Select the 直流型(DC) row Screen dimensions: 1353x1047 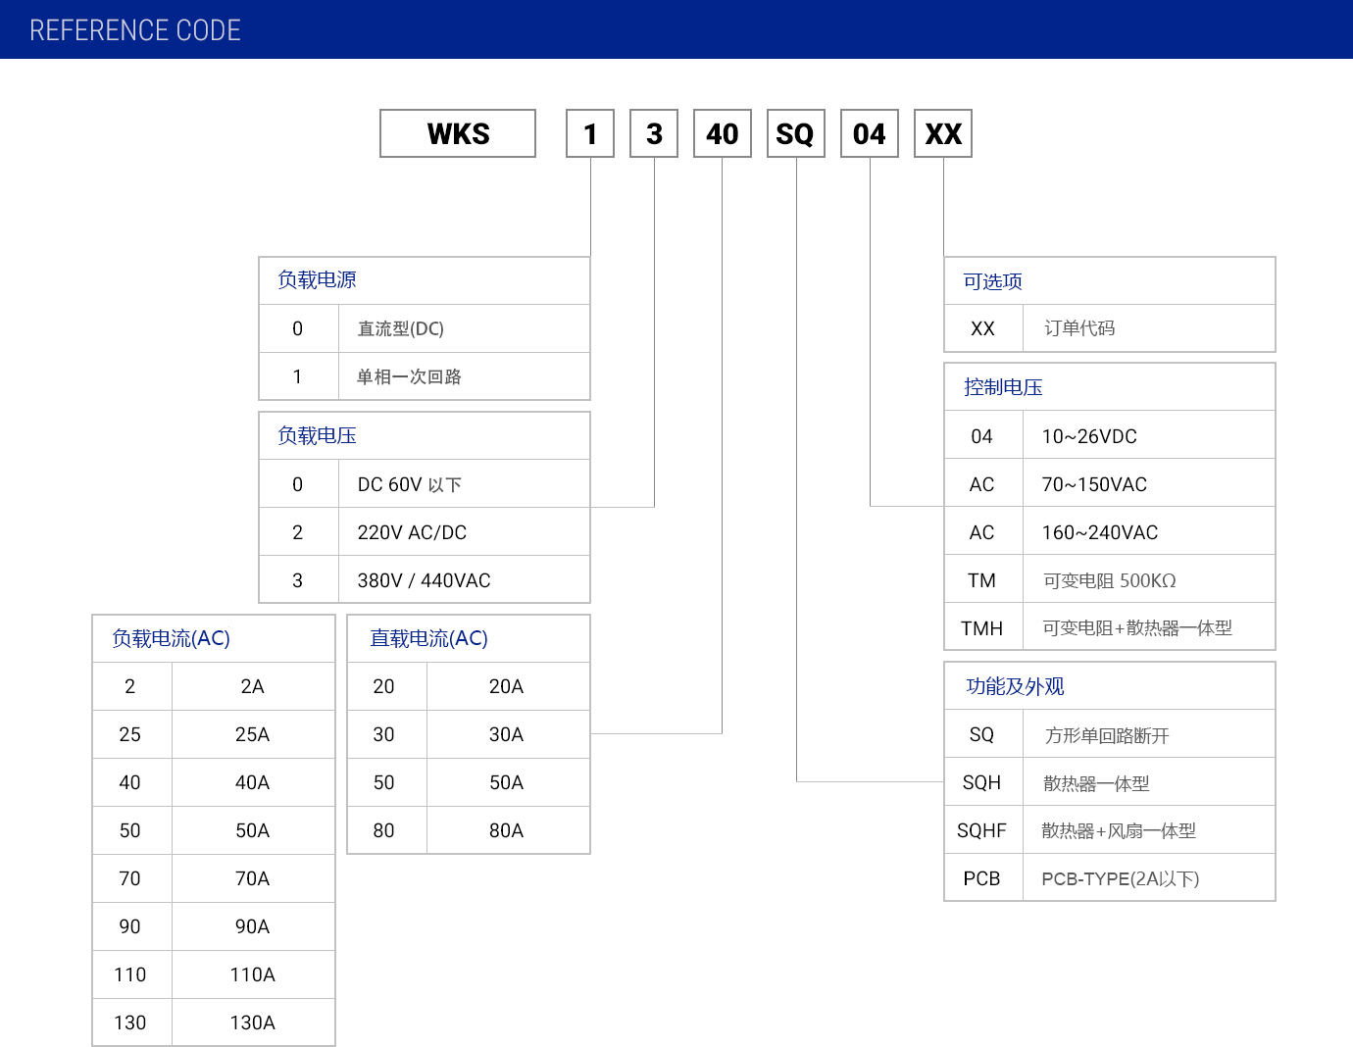424,328
